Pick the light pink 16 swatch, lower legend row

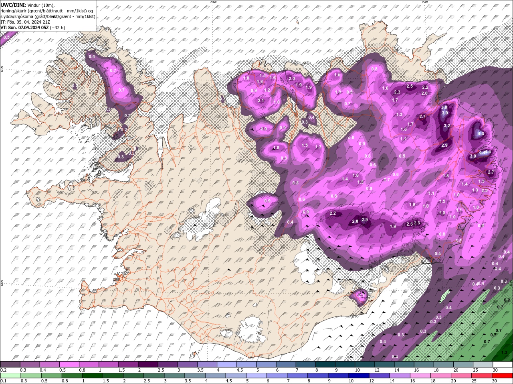(x=420, y=375)
